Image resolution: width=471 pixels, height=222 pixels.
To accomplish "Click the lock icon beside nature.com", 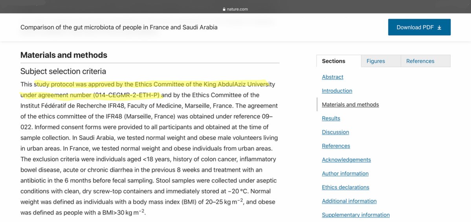I will click(224, 9).
